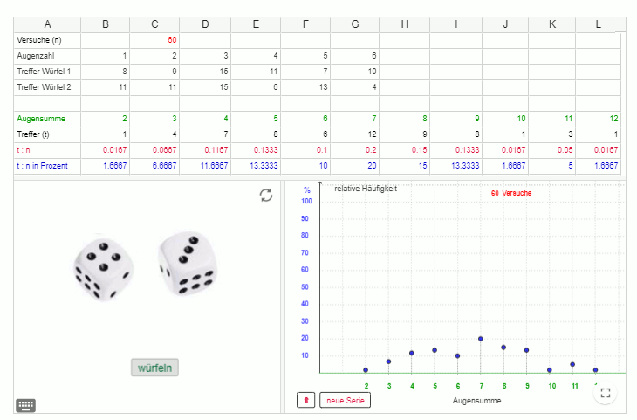637x420 pixels.
Task: Click the data point above Augensumme 2
Action: 366,370
